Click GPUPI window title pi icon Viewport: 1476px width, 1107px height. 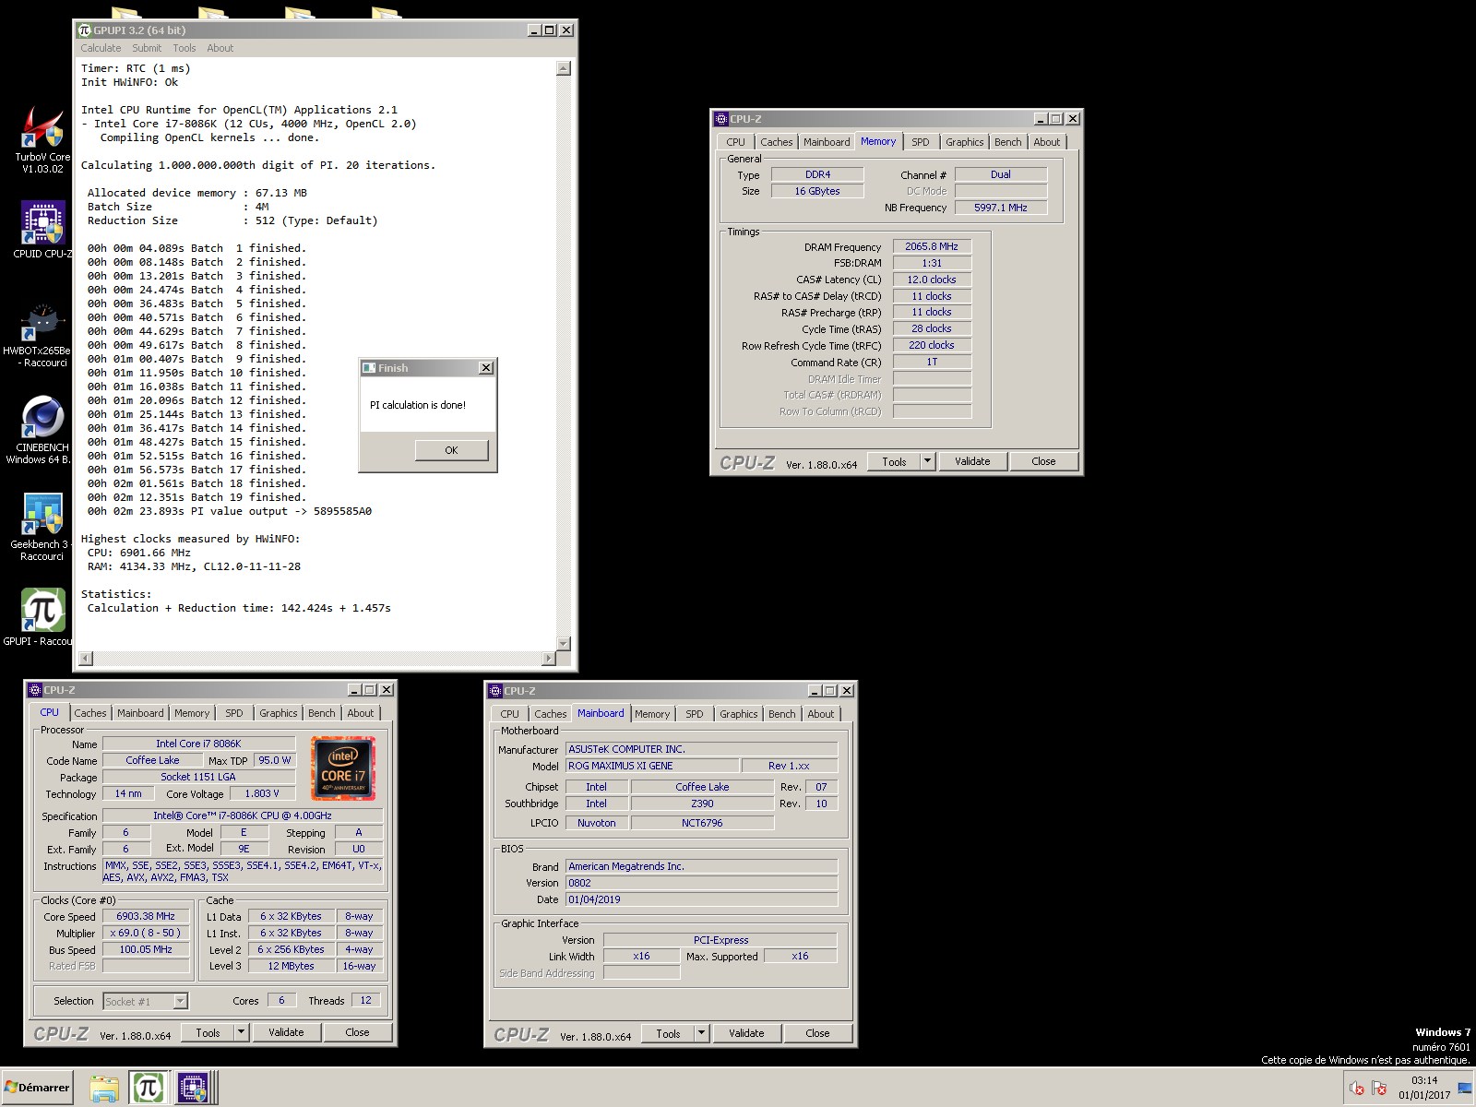tap(85, 30)
